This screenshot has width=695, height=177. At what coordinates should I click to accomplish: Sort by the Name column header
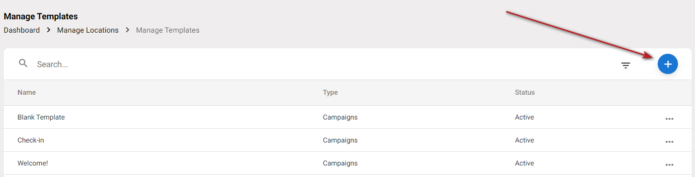click(27, 92)
